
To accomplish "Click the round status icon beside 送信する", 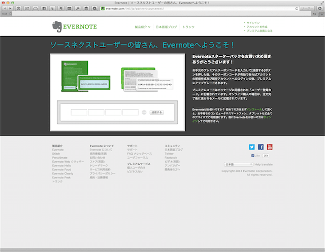I will pos(144,113).
